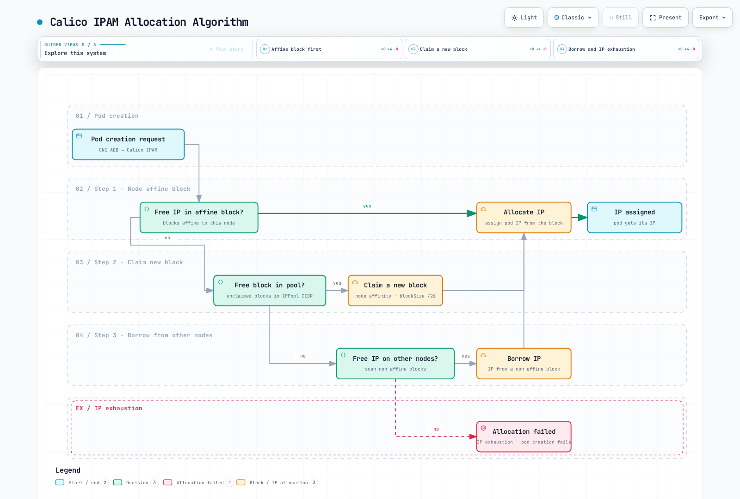Toggle the Block / IP allocation legend label

278,483
